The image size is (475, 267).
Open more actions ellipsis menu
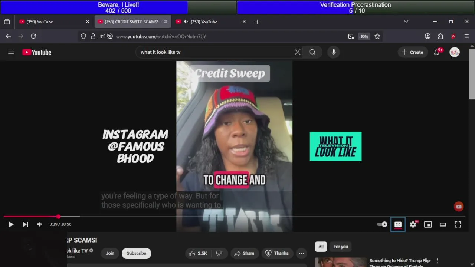pyautogui.click(x=301, y=253)
